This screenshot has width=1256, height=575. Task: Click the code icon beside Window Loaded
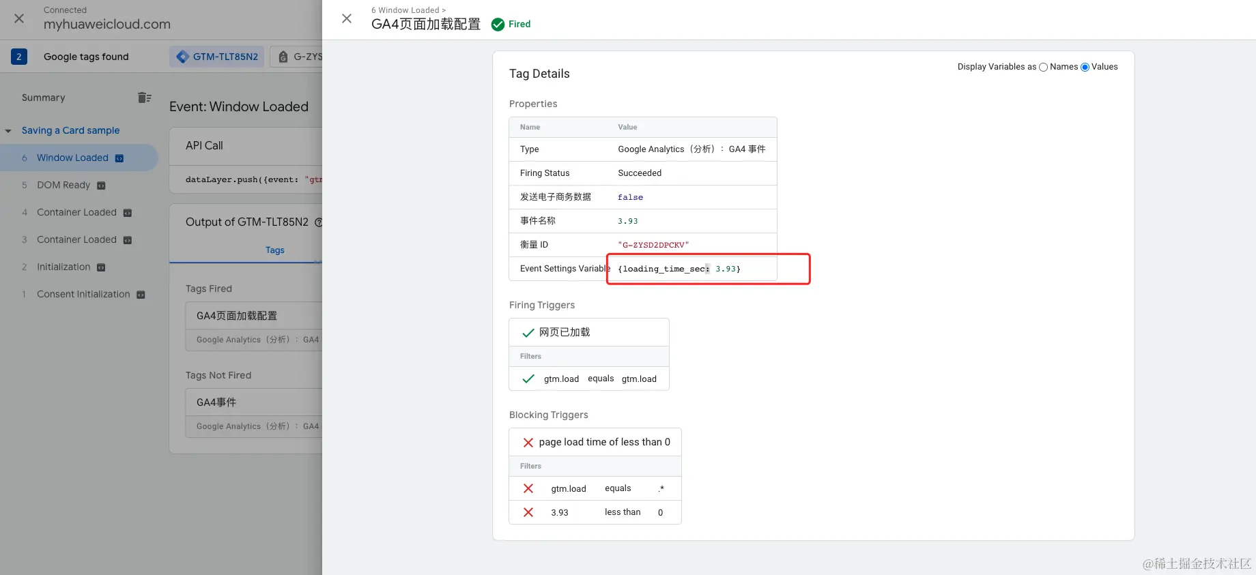119,158
